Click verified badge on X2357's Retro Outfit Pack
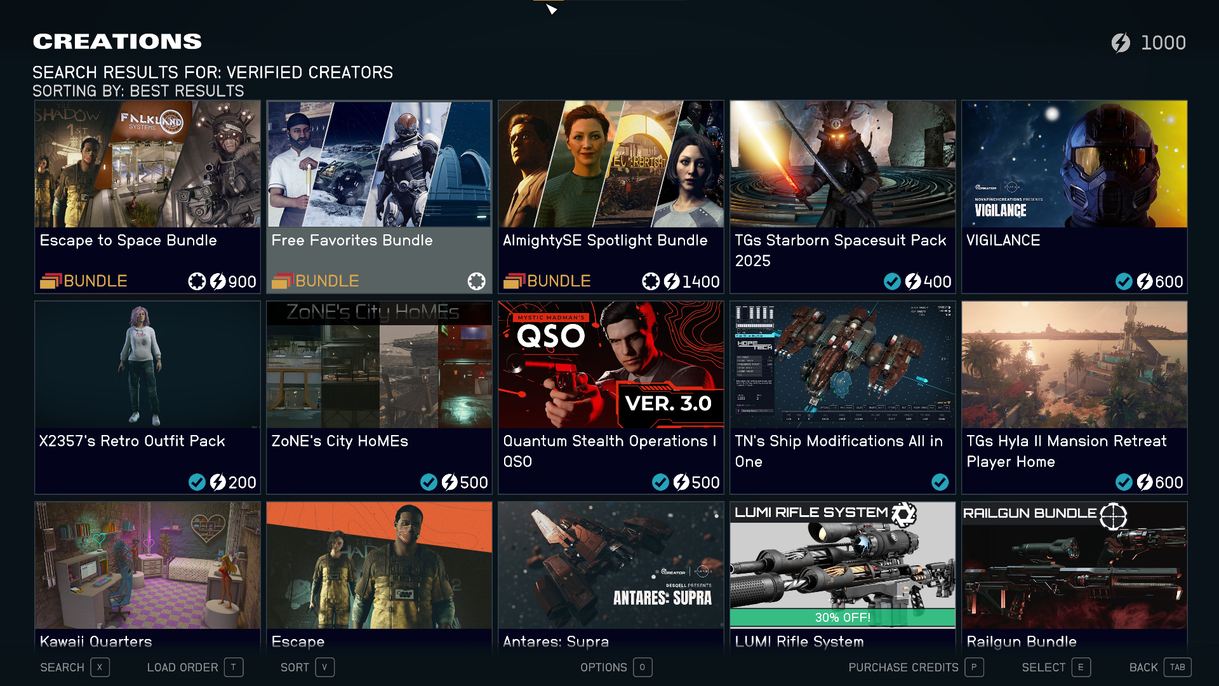The image size is (1219, 686). [x=197, y=482]
